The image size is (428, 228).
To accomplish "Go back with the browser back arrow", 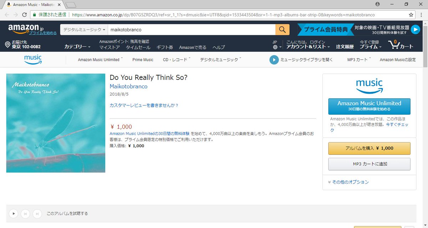I will (x=6, y=15).
